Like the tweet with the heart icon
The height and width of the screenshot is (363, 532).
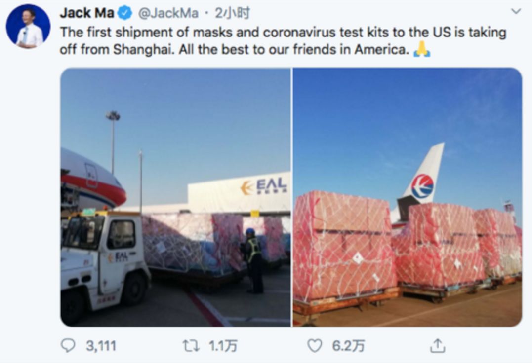tap(315, 346)
